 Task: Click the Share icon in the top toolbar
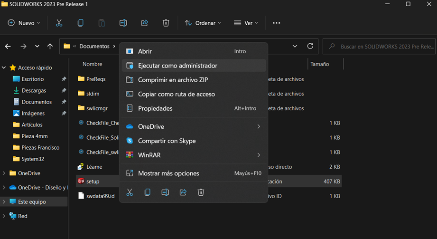[x=144, y=23]
